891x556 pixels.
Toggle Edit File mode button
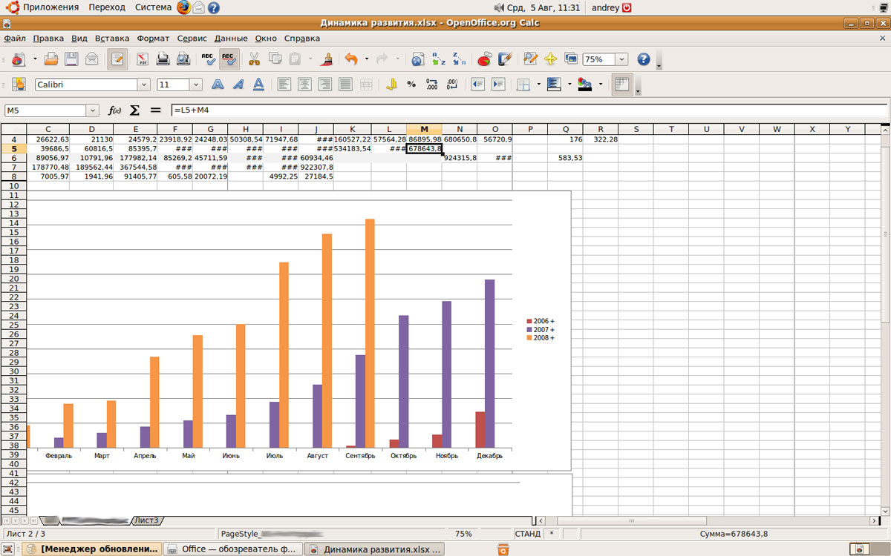click(x=117, y=59)
